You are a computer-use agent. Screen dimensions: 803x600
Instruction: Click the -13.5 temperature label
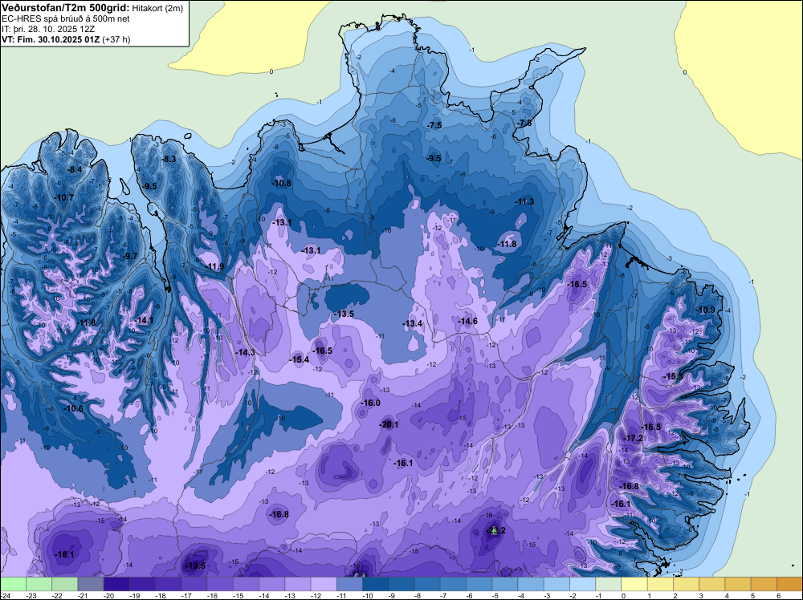click(x=344, y=314)
